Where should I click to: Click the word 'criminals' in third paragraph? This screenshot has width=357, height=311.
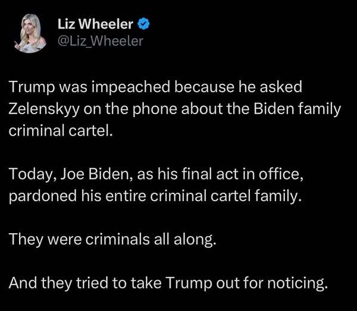click(x=117, y=239)
